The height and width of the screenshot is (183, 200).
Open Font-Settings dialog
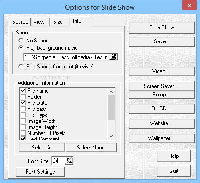tap(40, 172)
